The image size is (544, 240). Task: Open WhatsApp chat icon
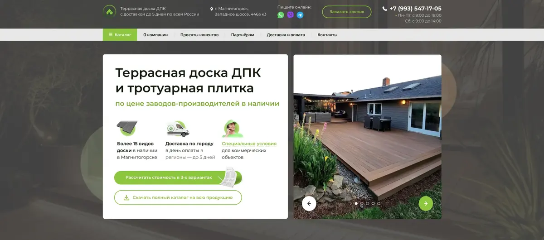(281, 15)
